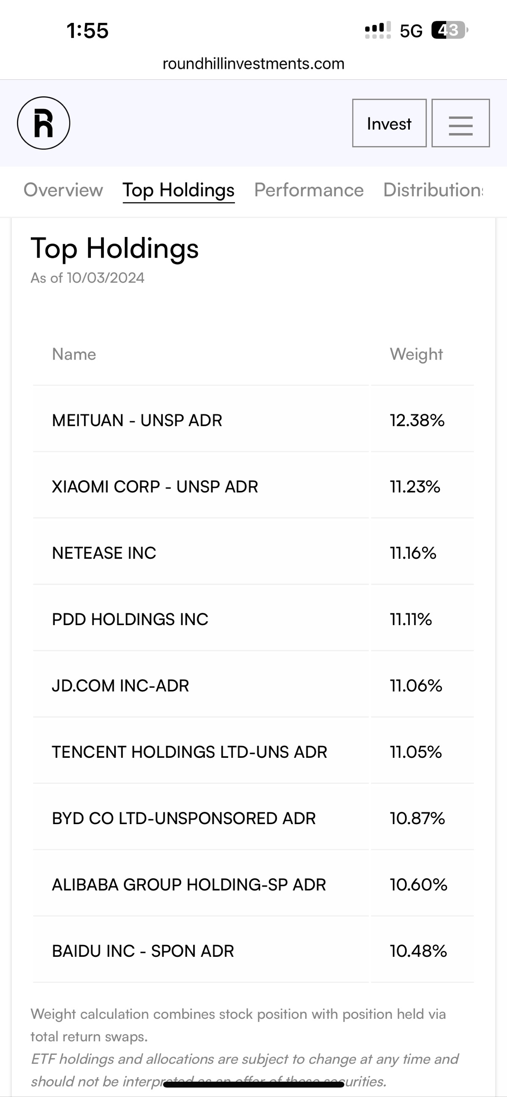Tap the roundhillinvestments.com address bar

click(x=253, y=64)
